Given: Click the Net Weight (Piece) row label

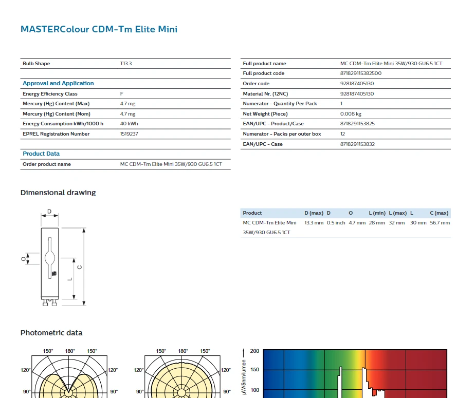Looking at the screenshot, I should click(265, 114).
